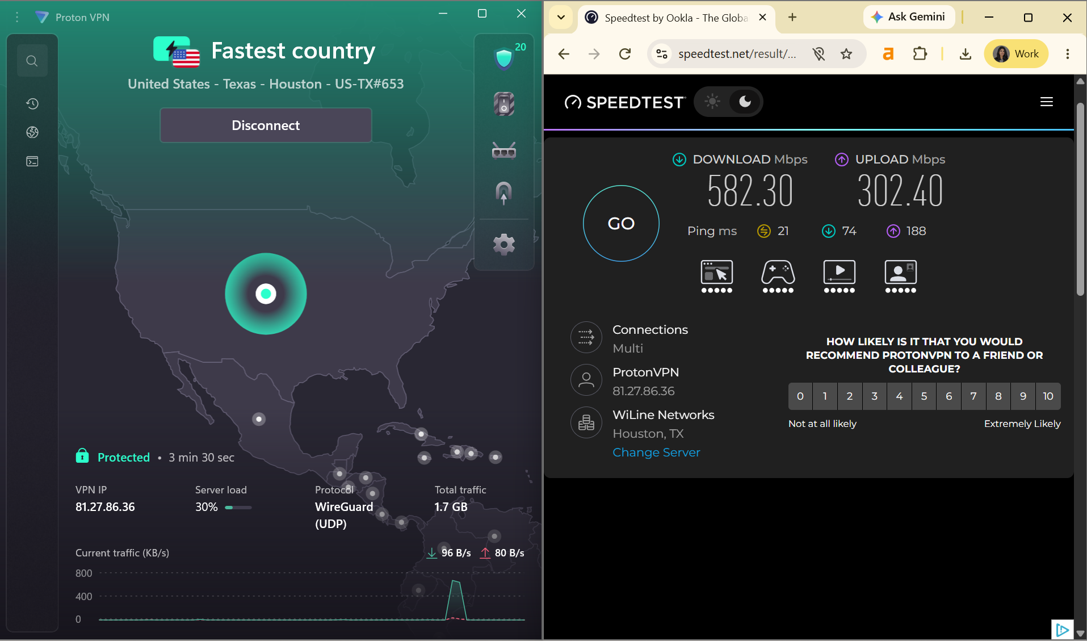Viewport: 1087px width, 641px height.
Task: Open NetShield shield icon showing 20
Action: (x=504, y=58)
